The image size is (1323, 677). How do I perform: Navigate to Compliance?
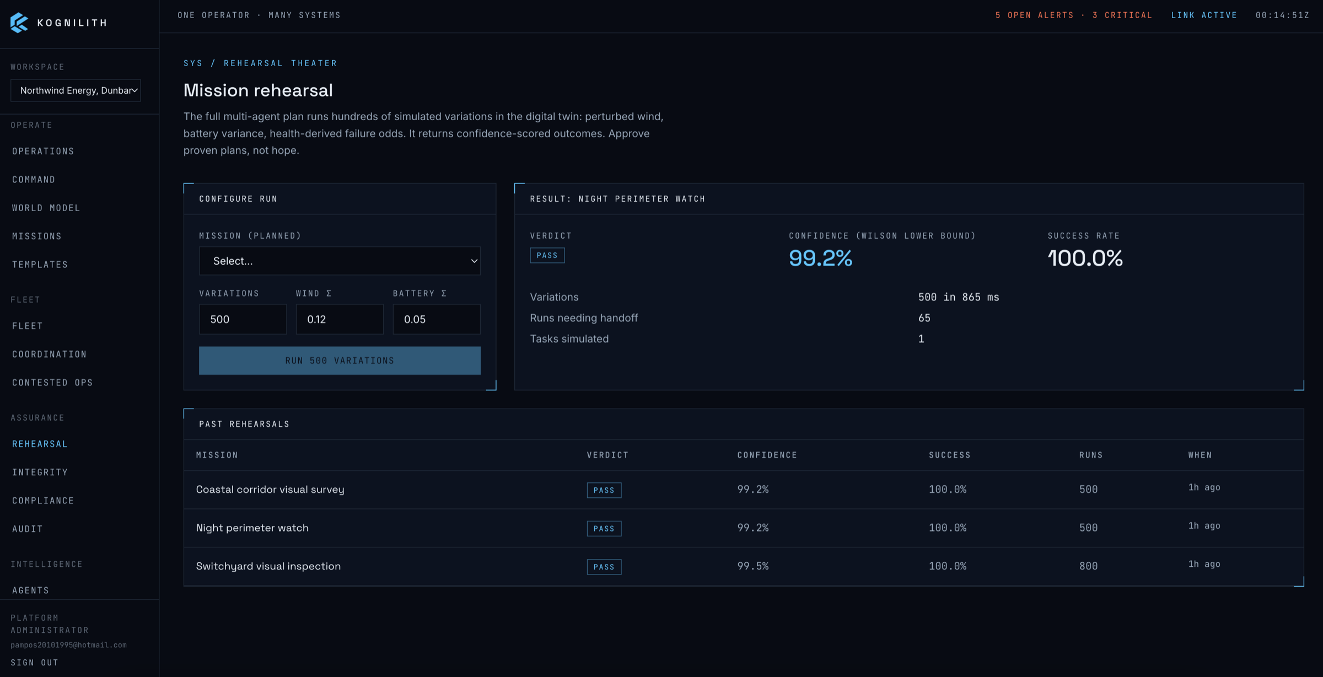point(43,501)
